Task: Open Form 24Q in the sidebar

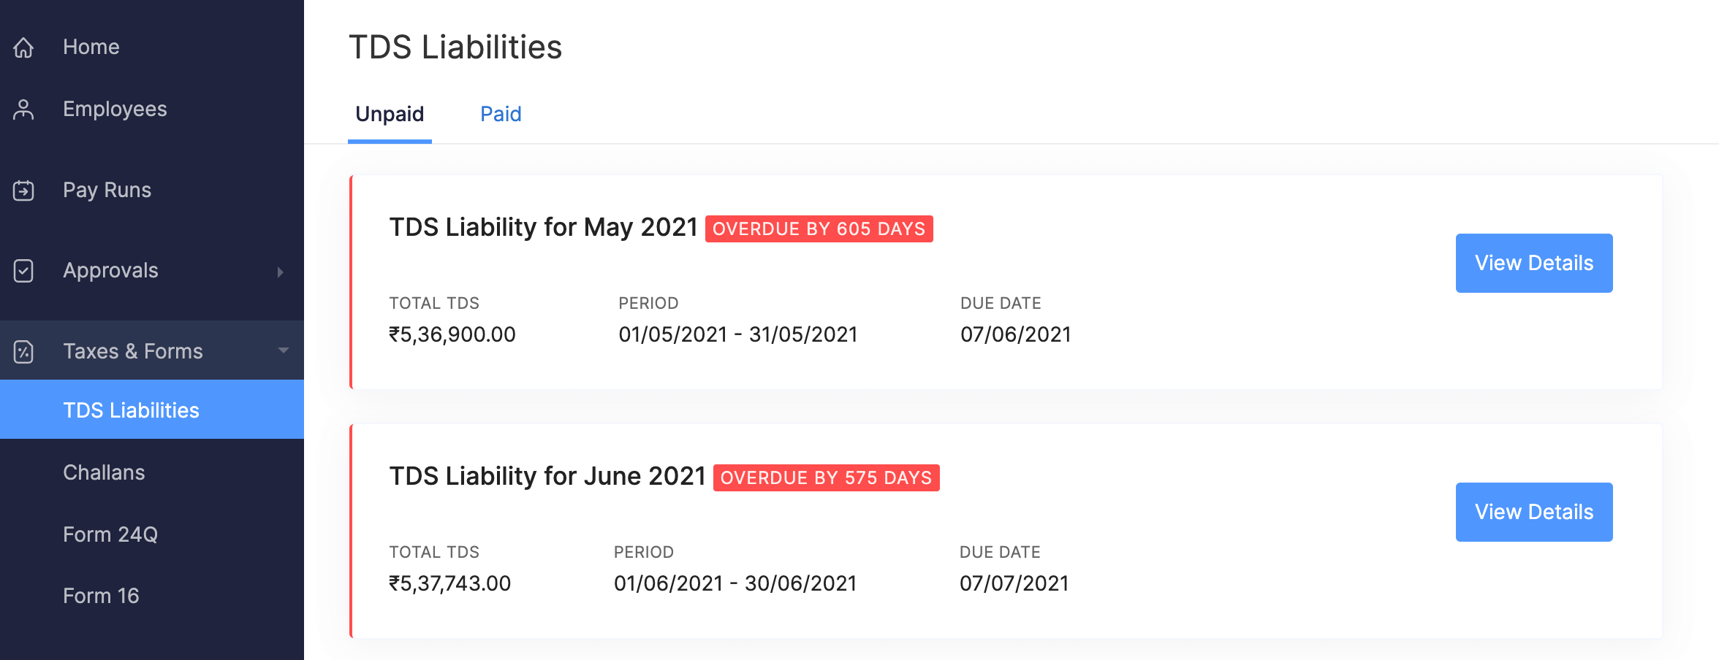Action: tap(110, 534)
